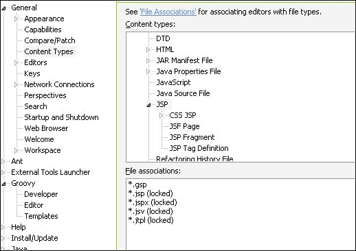
Task: Expand the Appearance node
Action: tap(16, 19)
